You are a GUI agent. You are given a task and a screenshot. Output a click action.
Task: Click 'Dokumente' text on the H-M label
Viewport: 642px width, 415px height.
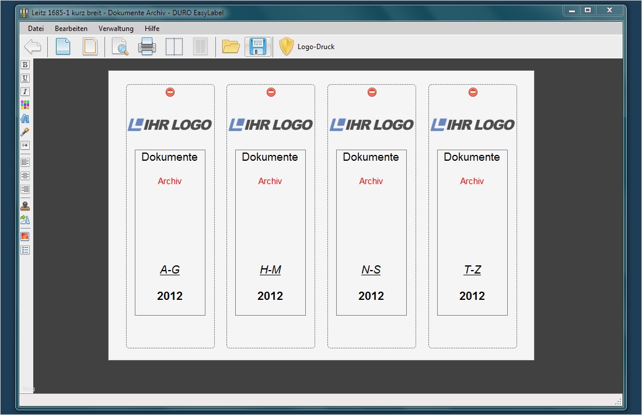point(270,157)
